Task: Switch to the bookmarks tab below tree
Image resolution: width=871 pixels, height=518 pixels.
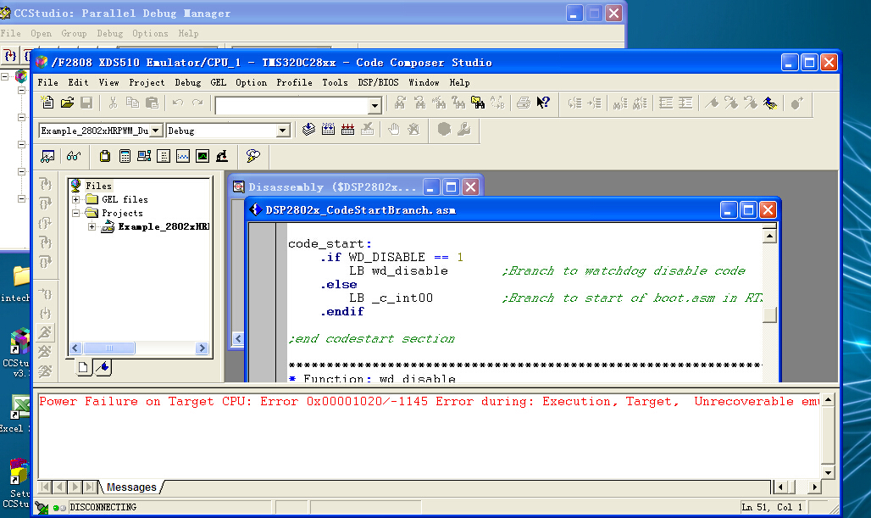Action: click(103, 367)
